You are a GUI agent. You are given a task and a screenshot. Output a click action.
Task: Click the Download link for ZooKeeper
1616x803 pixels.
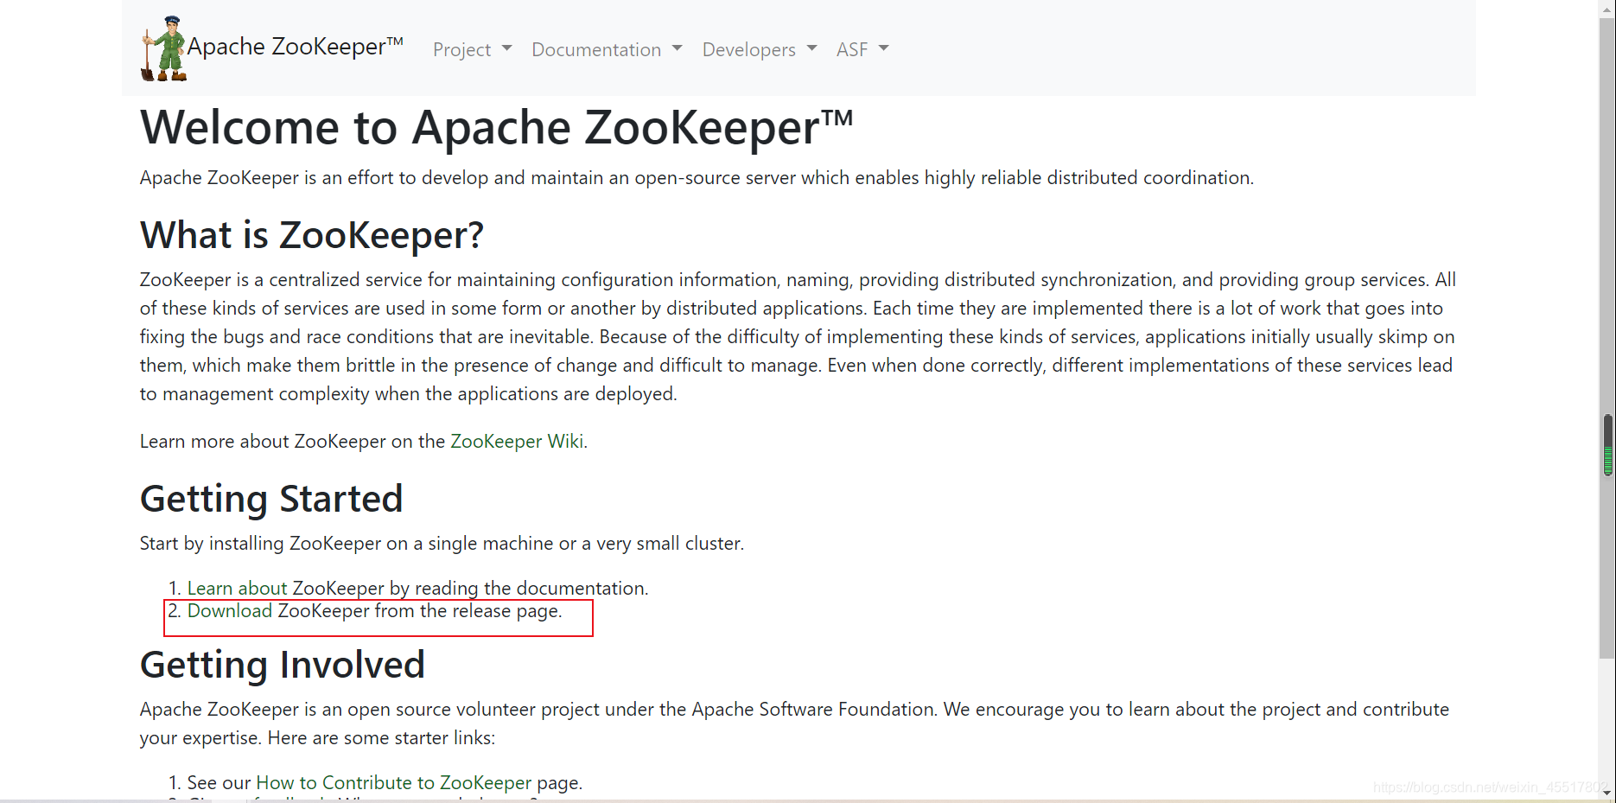point(230,610)
